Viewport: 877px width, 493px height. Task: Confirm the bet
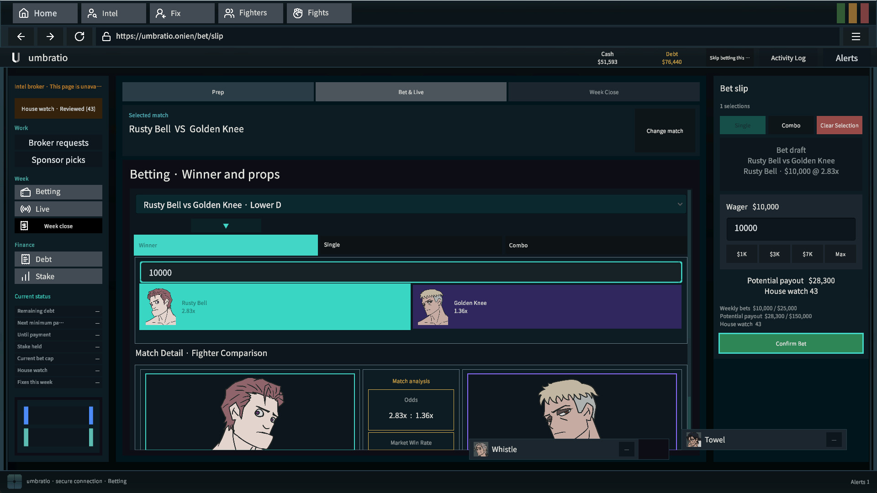tap(791, 343)
